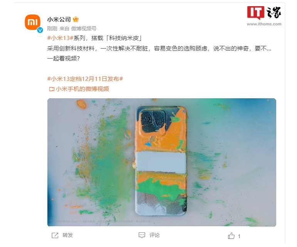Click the Xiaomi orange logo avatar
The image size is (297, 247).
(33, 22)
